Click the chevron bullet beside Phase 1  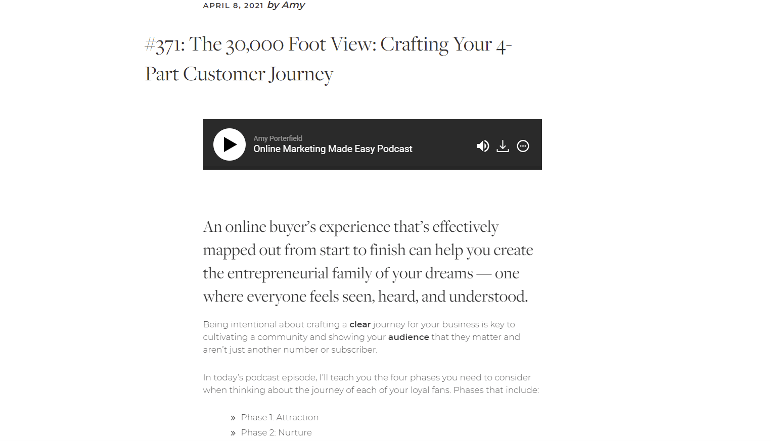tap(233, 418)
